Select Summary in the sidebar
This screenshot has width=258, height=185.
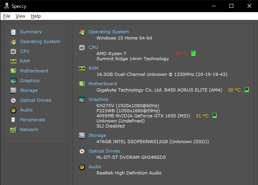click(31, 32)
